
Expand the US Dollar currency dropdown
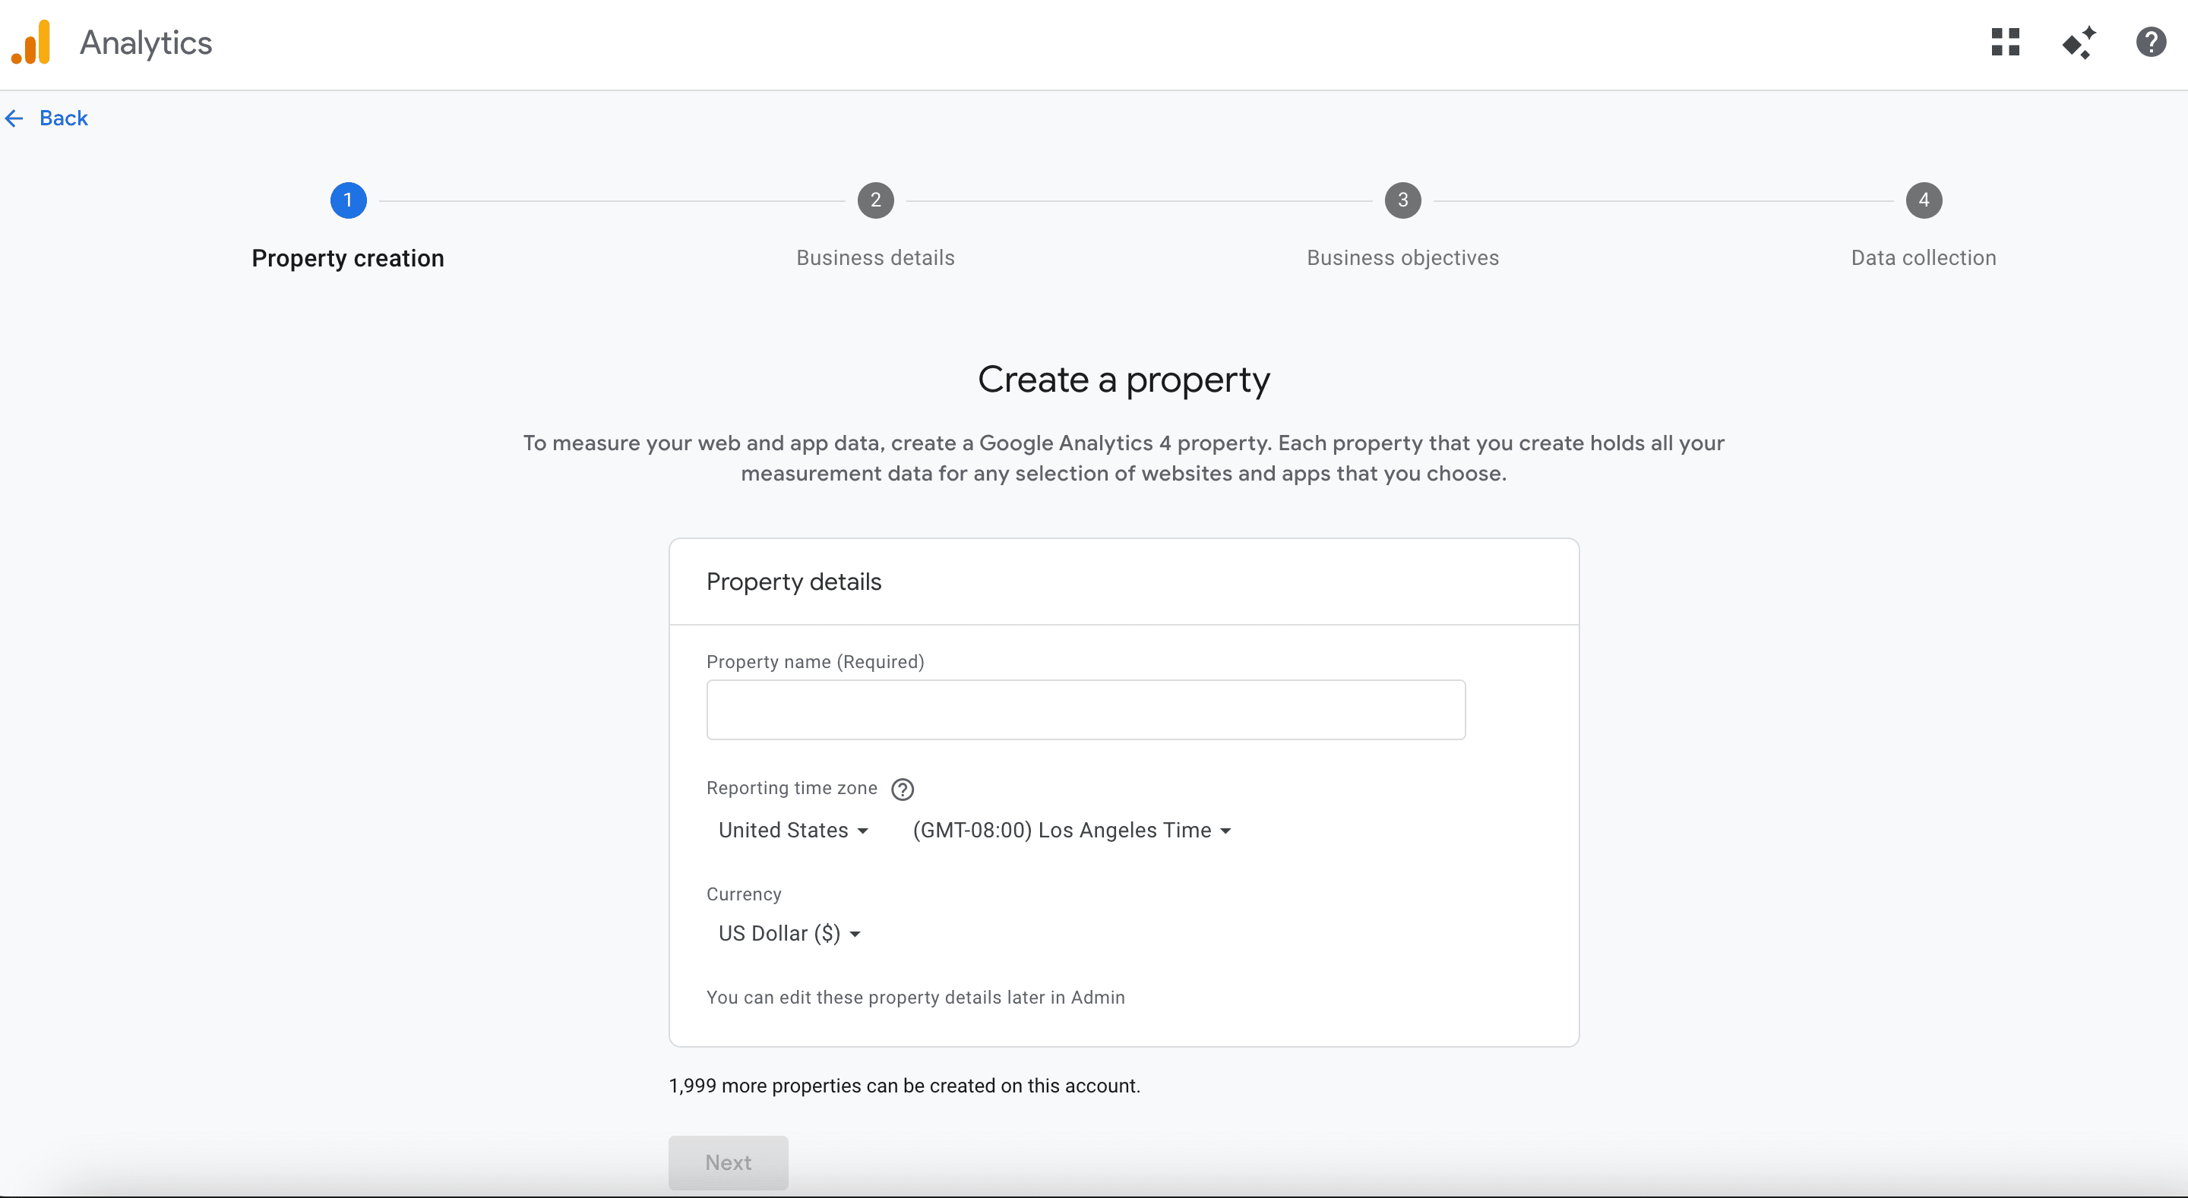[x=789, y=933]
